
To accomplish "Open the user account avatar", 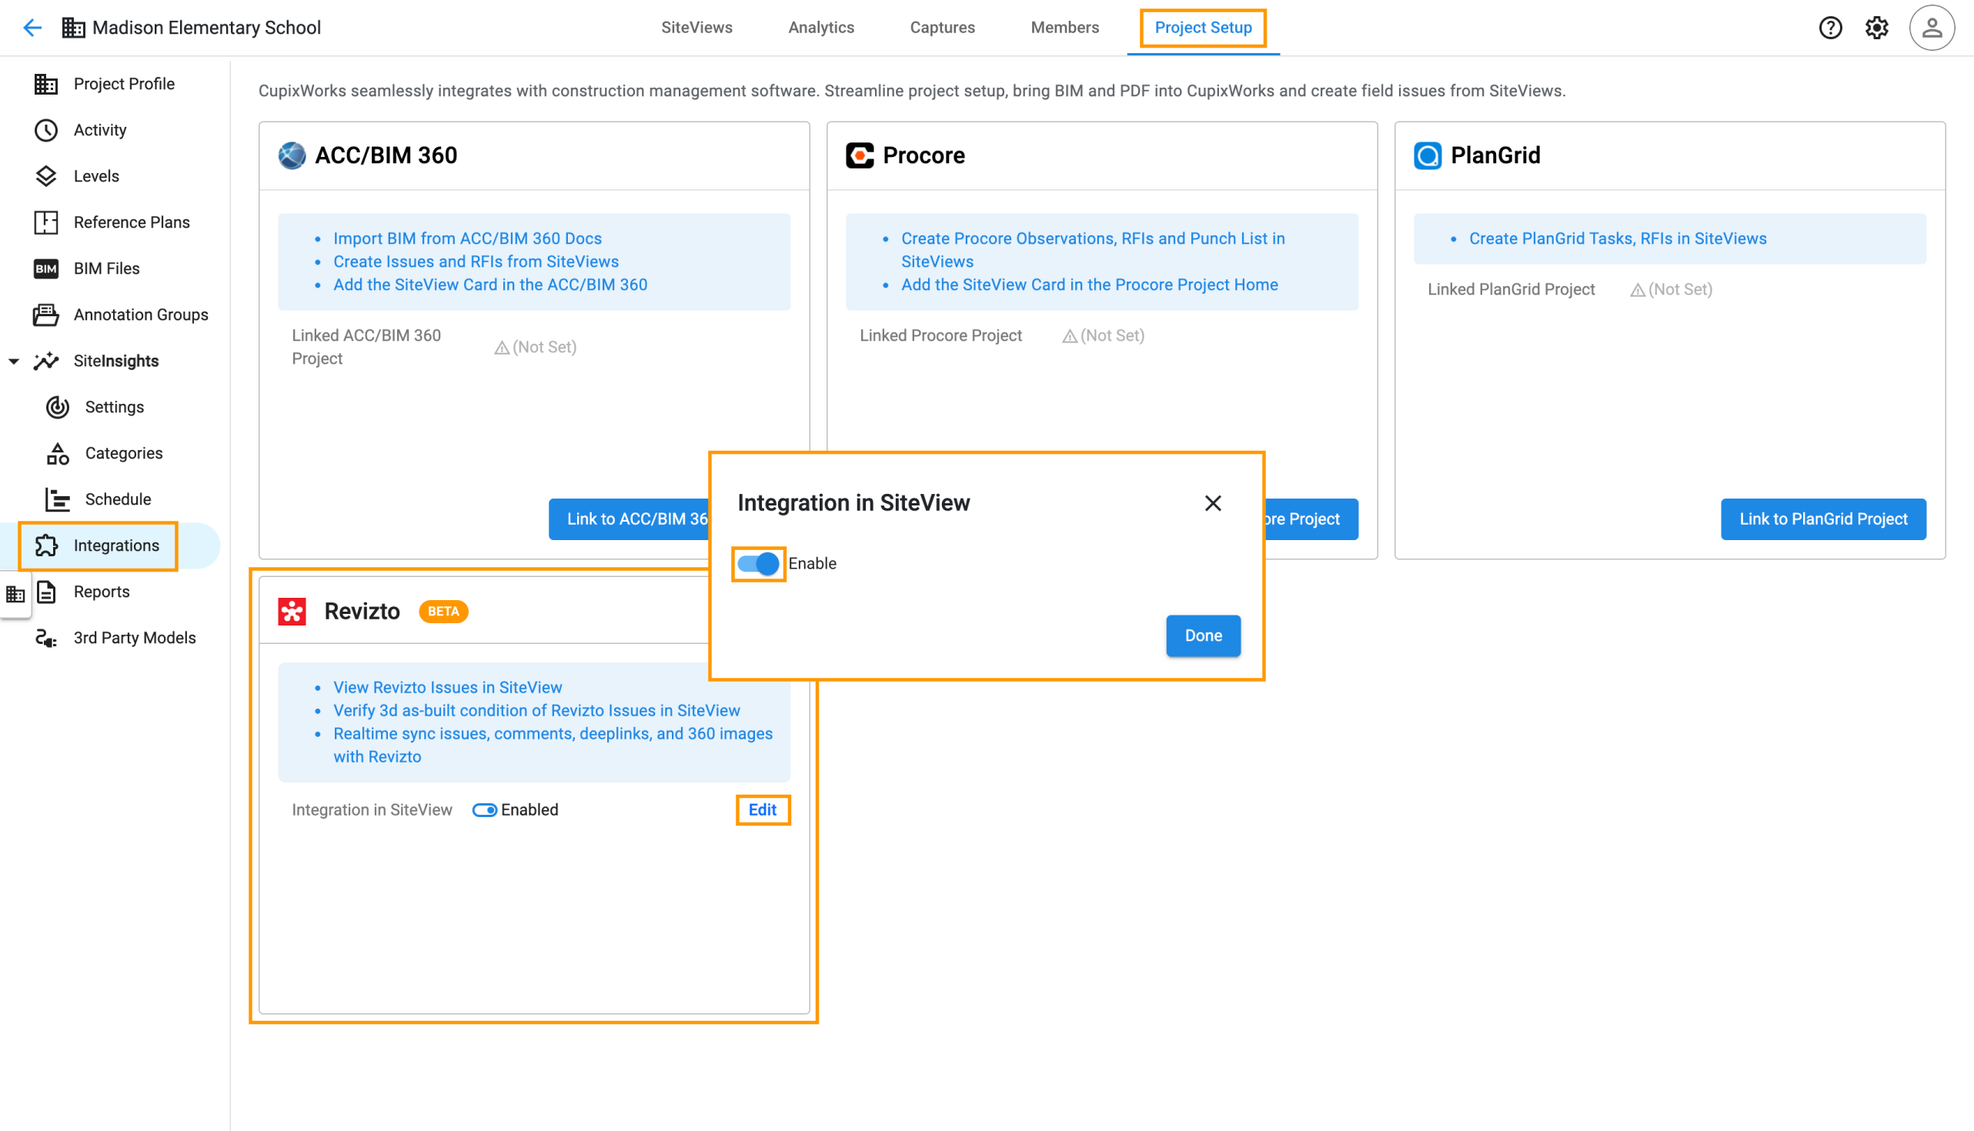I will coord(1931,28).
